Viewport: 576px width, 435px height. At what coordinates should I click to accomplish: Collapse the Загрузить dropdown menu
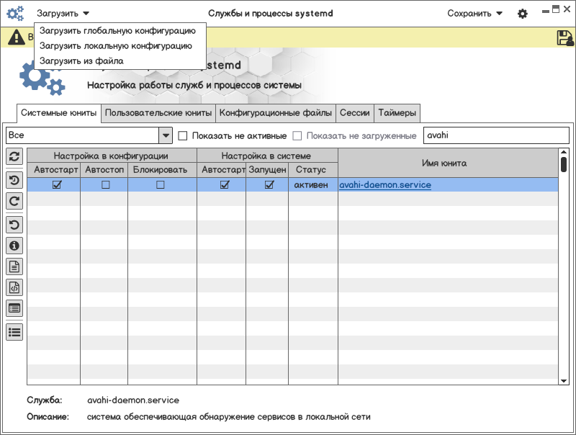pyautogui.click(x=63, y=13)
